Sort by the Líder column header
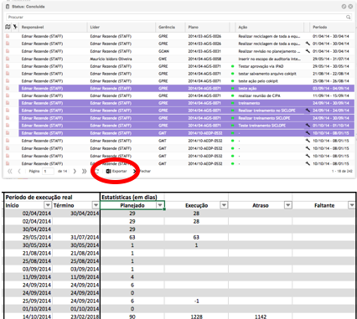Viewport: 357px width, 319px height. [x=95, y=27]
